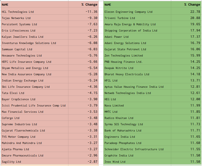Click the 20.88 change value
202x166 pixels.
click(x=195, y=18)
